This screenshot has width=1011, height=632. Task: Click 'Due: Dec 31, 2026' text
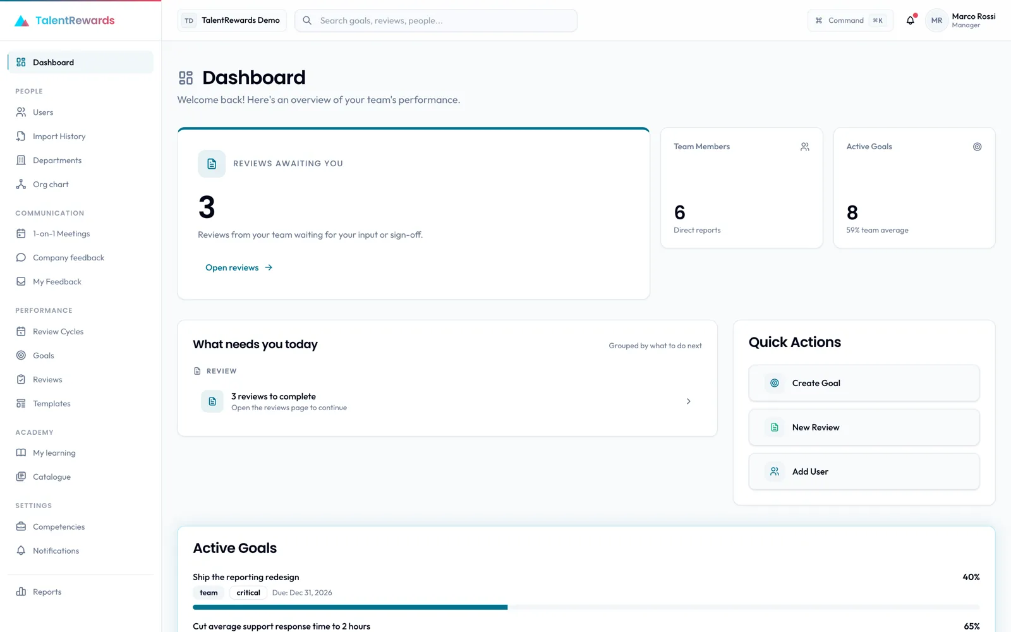302,593
